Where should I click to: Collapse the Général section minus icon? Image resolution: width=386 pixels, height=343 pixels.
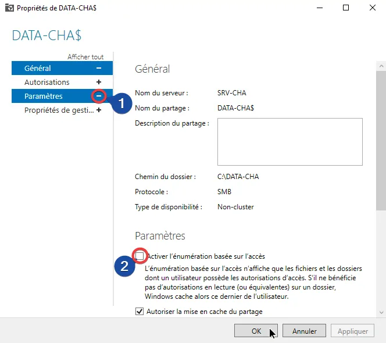[99, 69]
